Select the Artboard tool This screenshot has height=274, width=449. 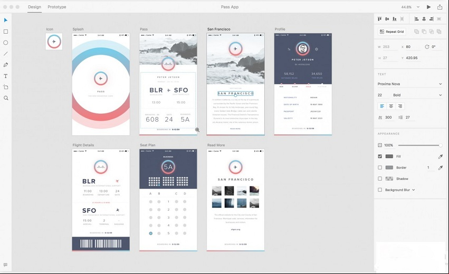pos(6,87)
